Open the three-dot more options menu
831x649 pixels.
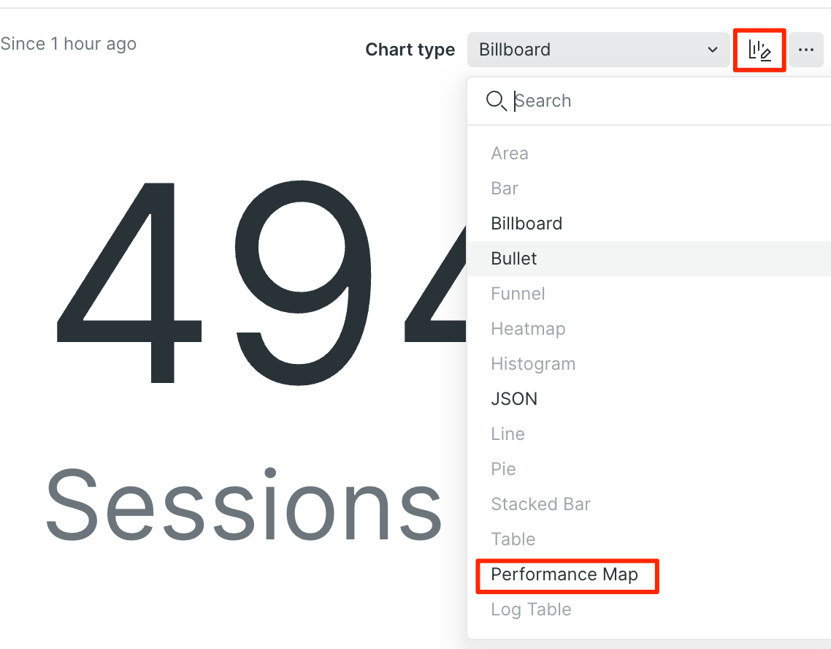point(806,50)
